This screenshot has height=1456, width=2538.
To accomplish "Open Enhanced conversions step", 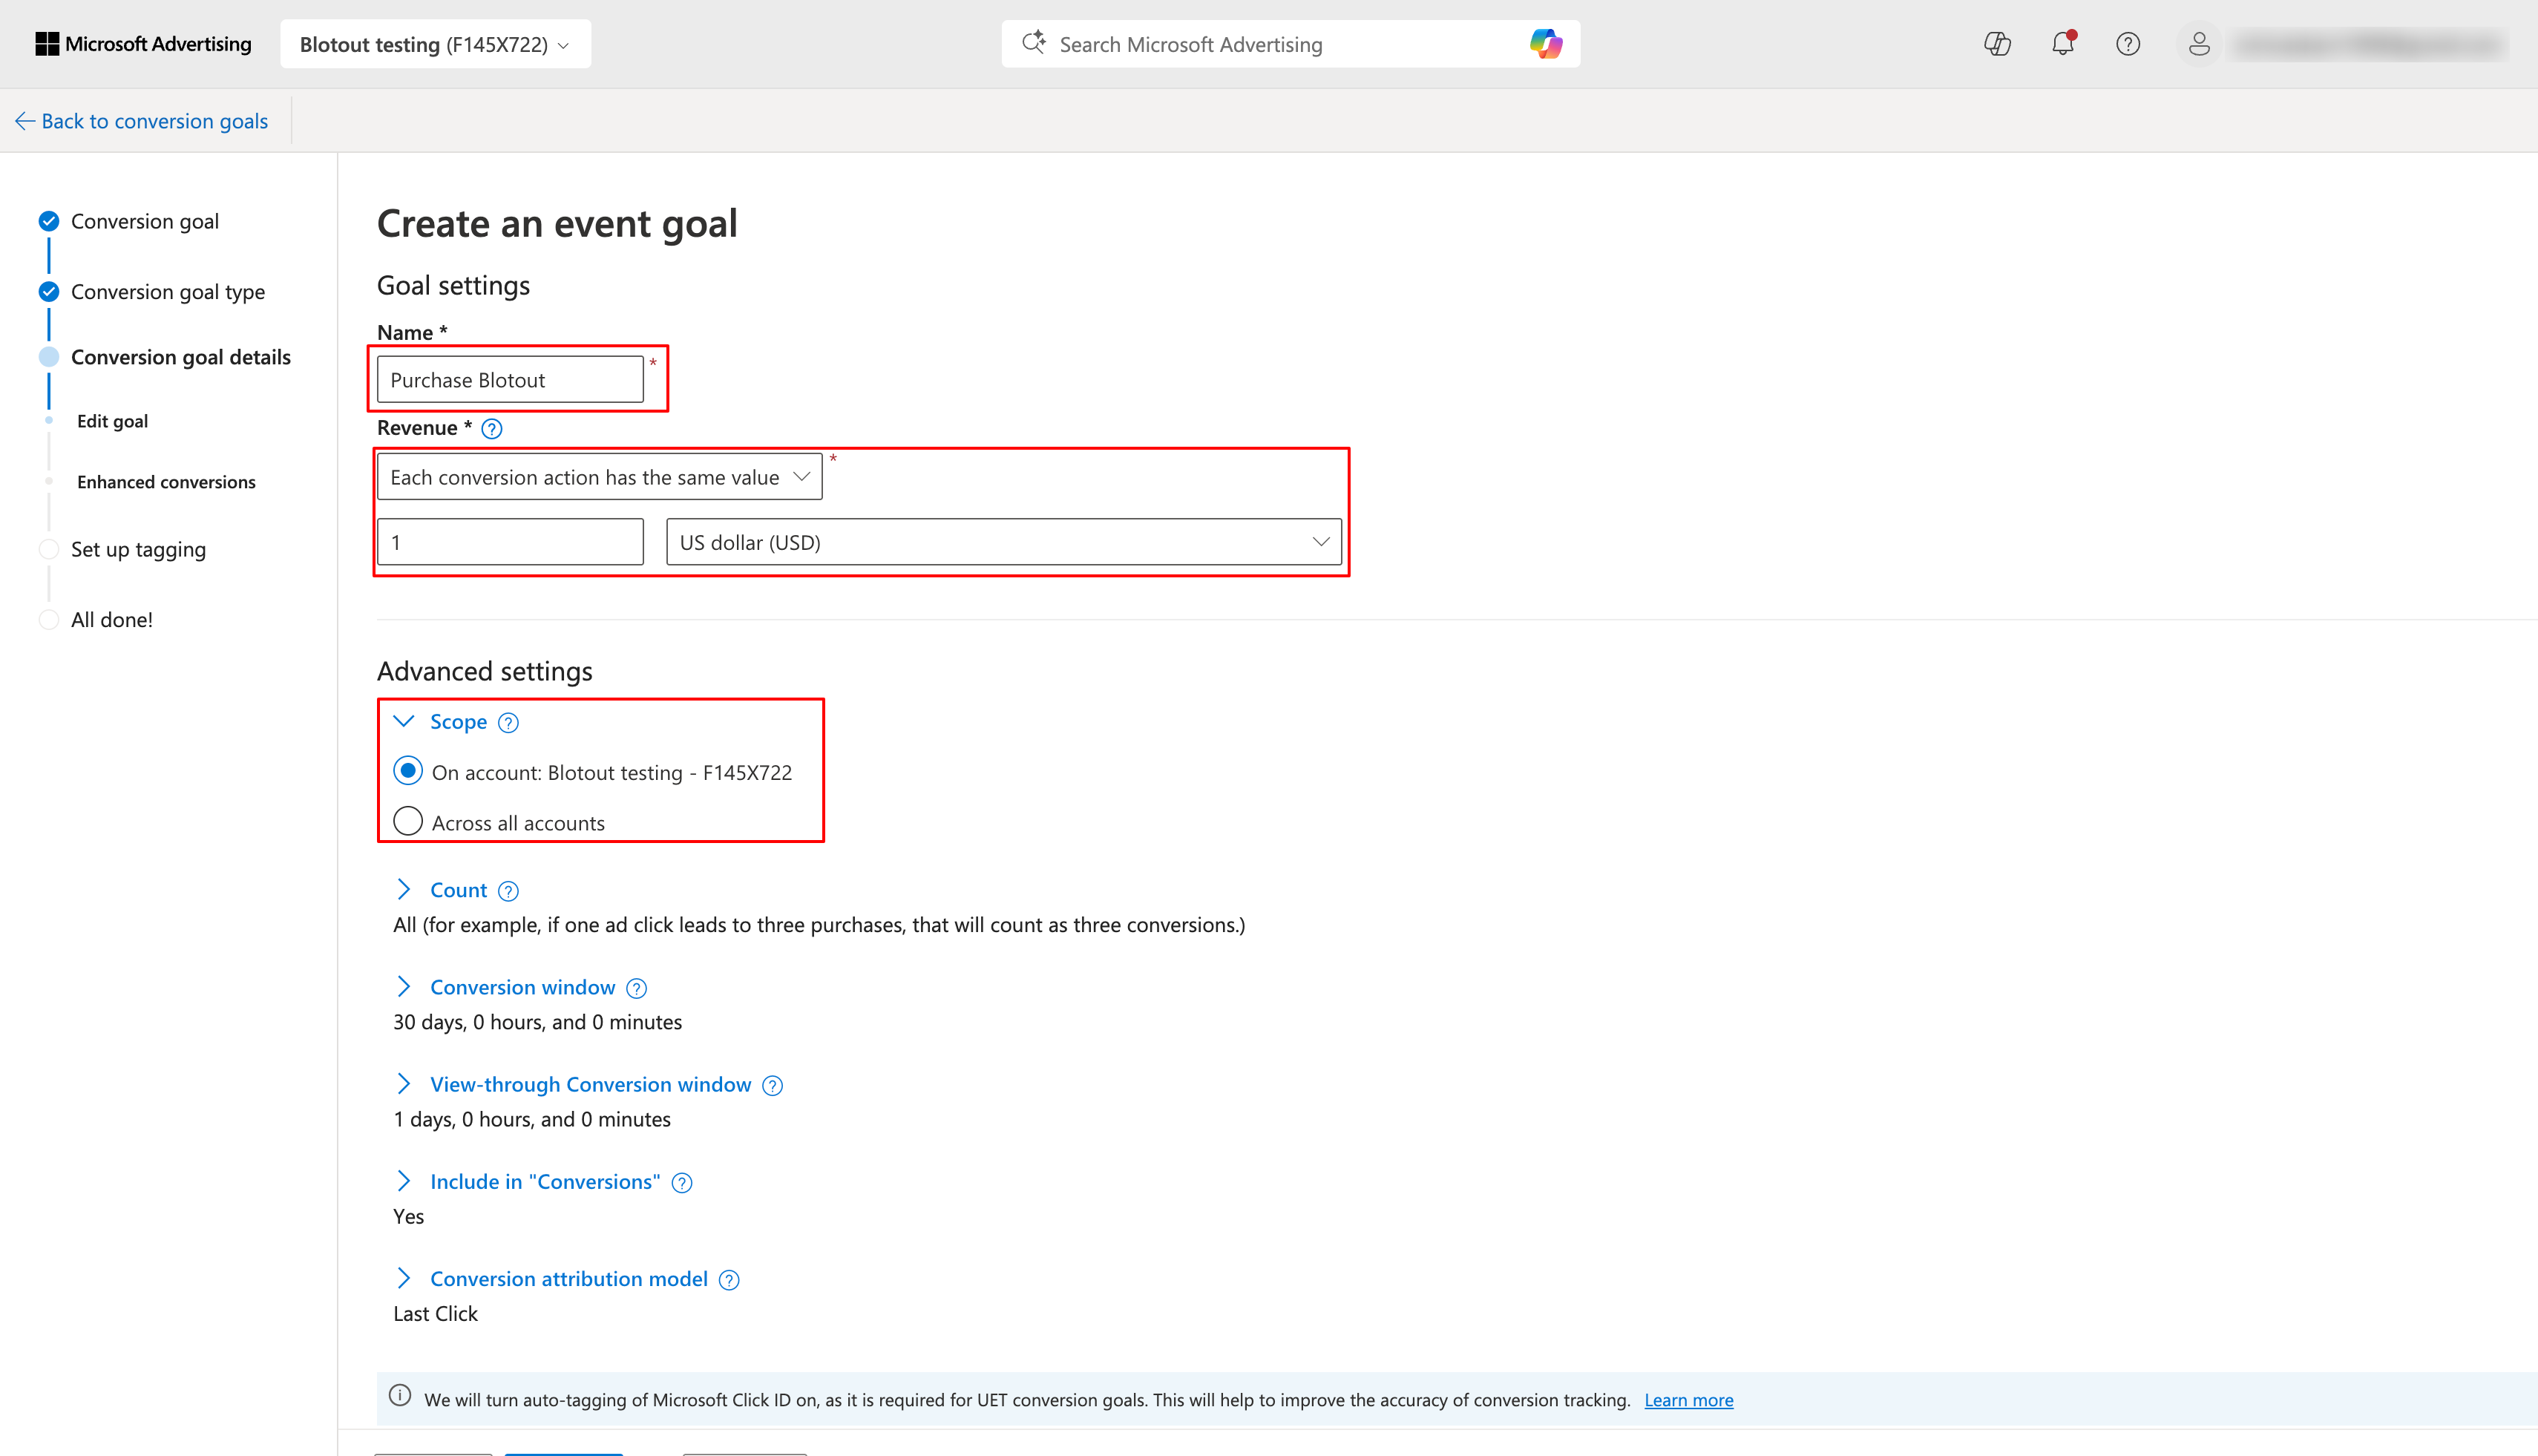I will [166, 482].
